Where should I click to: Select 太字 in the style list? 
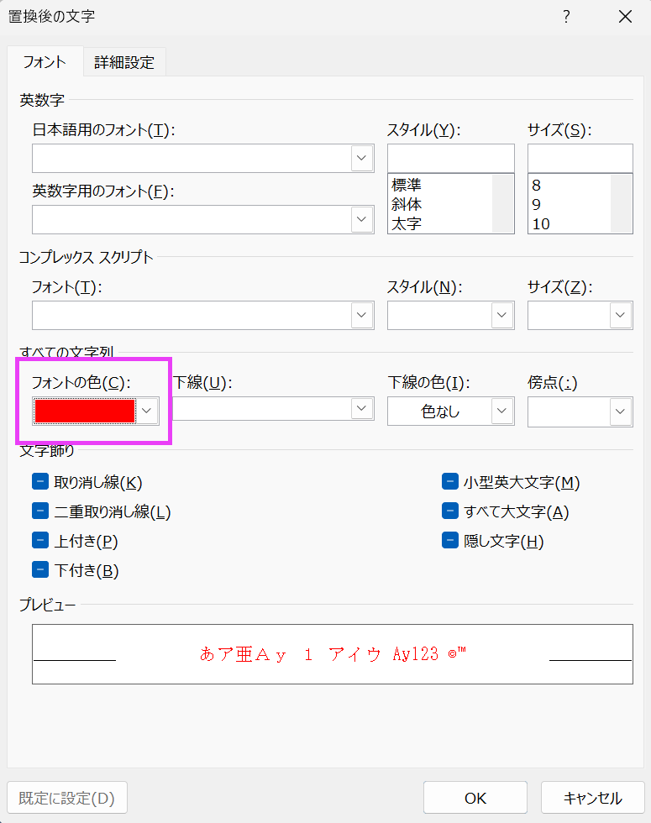[407, 224]
